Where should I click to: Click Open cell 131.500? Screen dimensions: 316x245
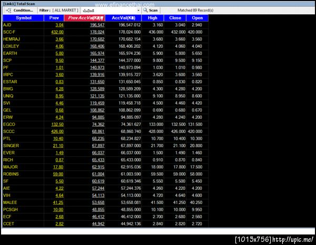pos(195,124)
